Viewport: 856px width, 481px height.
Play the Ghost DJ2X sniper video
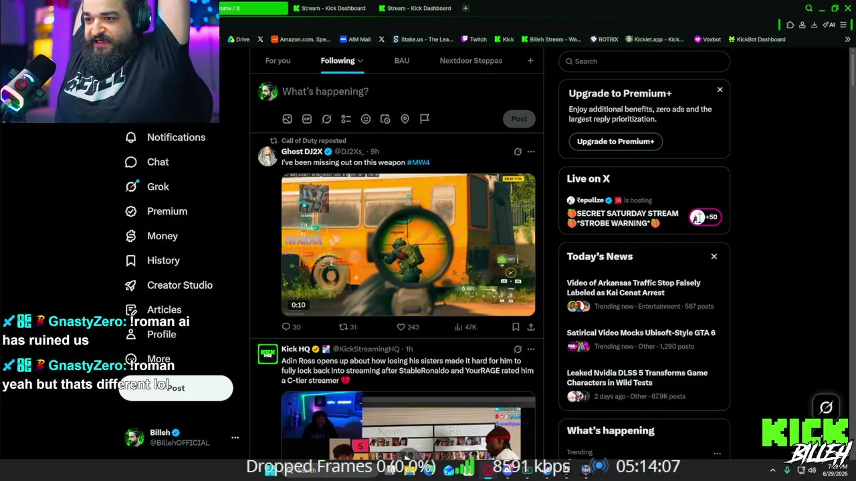coord(408,244)
